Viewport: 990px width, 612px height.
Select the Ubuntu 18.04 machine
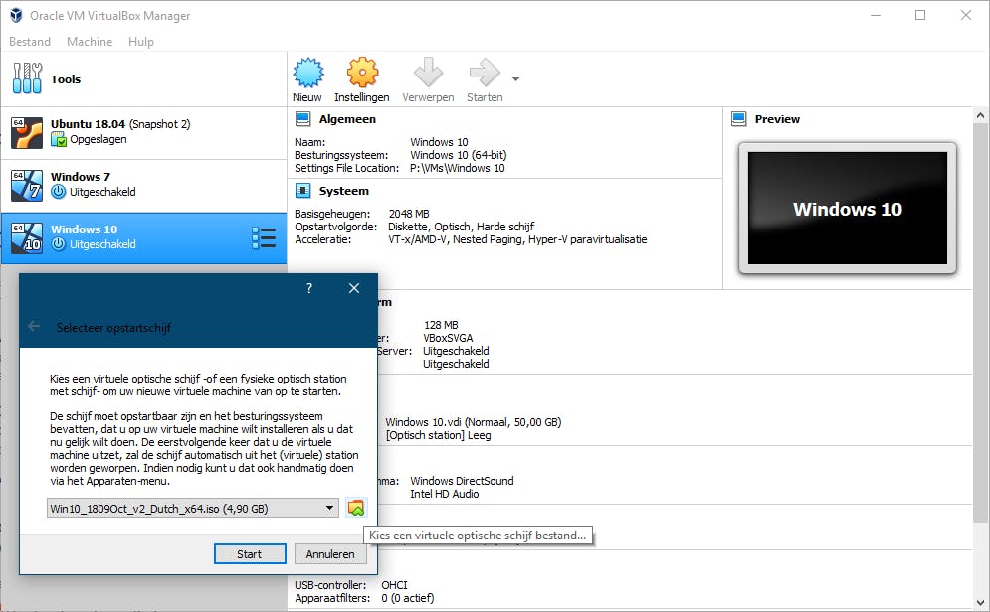point(143,132)
